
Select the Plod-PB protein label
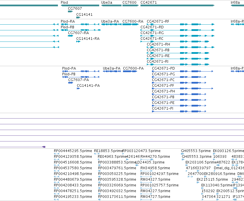69,74
